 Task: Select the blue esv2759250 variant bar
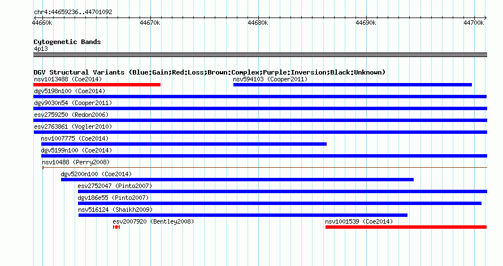(x=260, y=120)
